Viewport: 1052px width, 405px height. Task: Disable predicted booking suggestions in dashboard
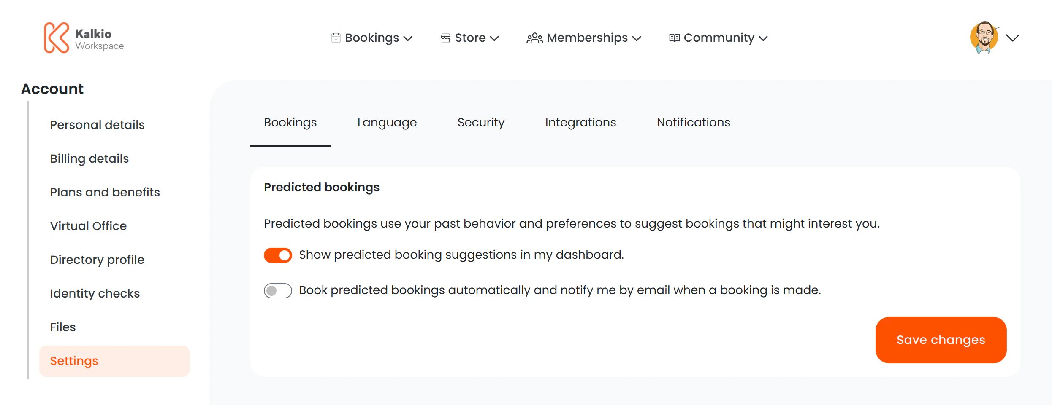pyautogui.click(x=278, y=255)
